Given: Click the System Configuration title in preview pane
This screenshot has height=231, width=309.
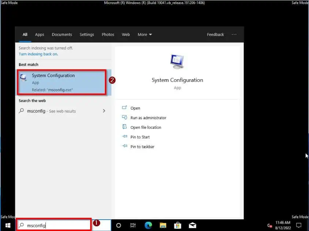Looking at the screenshot, I should pyautogui.click(x=177, y=80).
